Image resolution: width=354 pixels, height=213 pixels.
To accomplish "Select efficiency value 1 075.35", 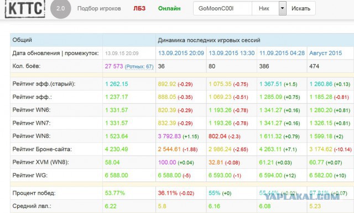I will coord(220,84).
